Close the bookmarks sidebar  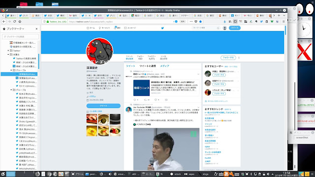click(x=36, y=29)
